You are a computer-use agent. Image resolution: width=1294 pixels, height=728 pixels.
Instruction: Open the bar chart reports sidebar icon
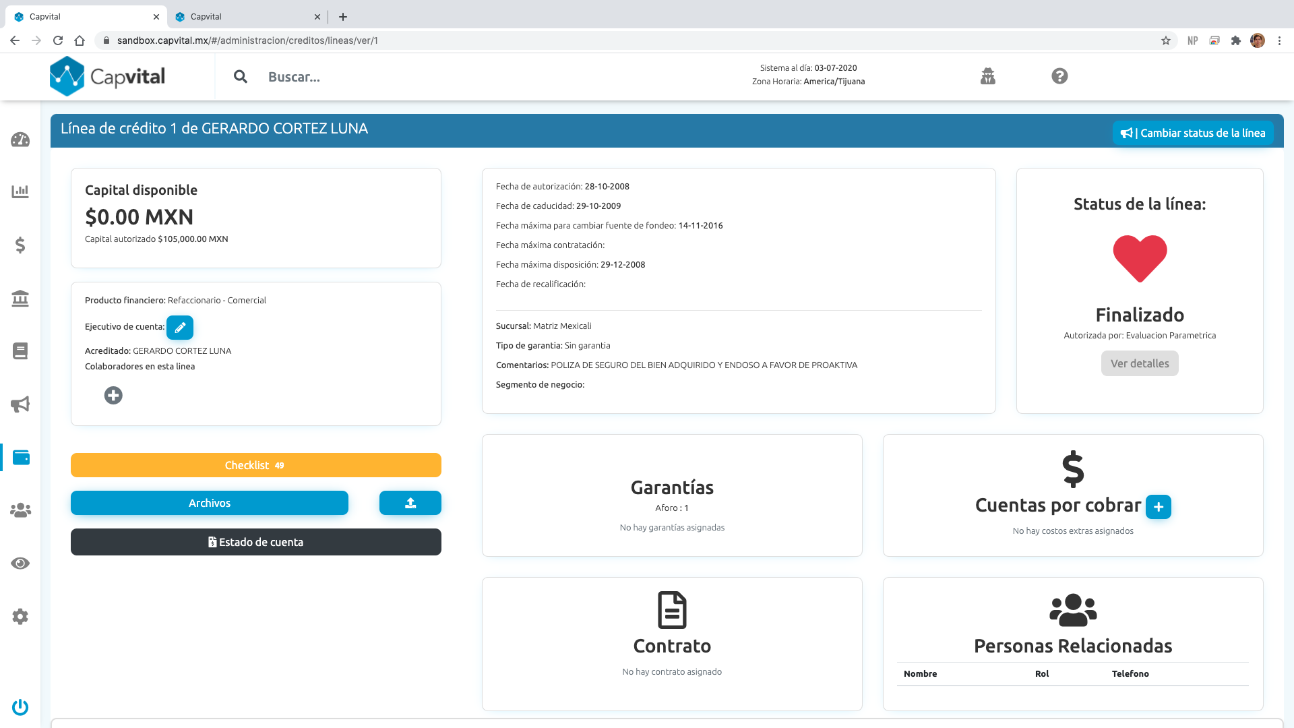pos(20,191)
